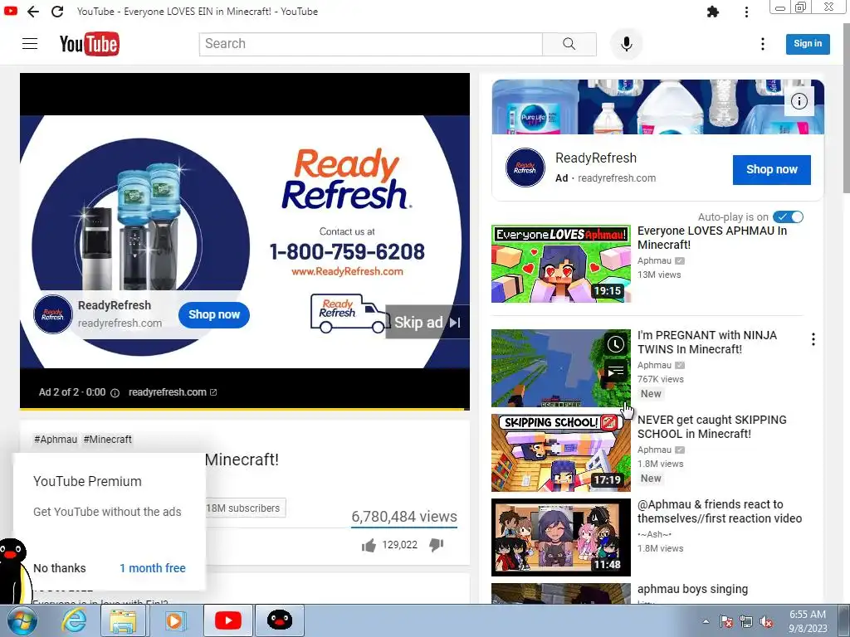Accept 1 month free Premium offer
The width and height of the screenshot is (850, 637).
[153, 568]
